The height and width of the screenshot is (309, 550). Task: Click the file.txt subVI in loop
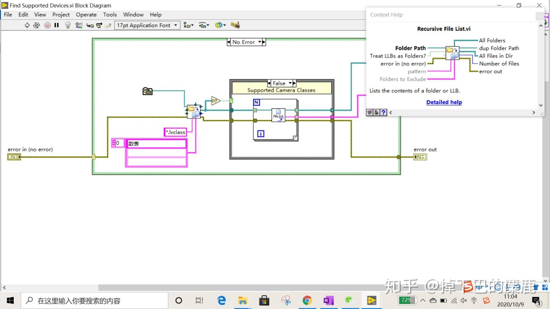point(278,115)
